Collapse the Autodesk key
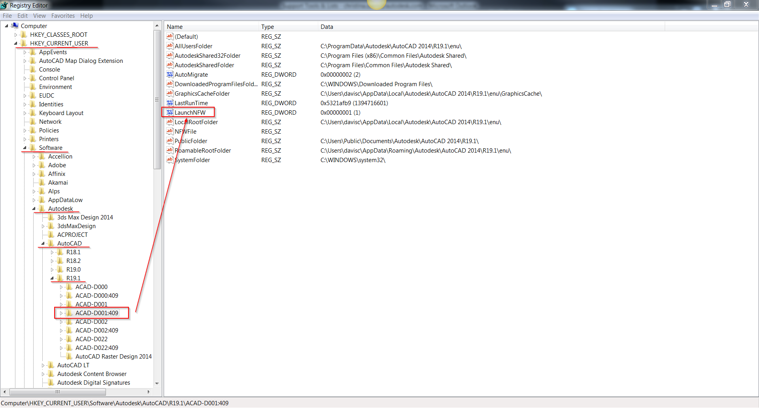This screenshot has height=408, width=759. (34, 208)
